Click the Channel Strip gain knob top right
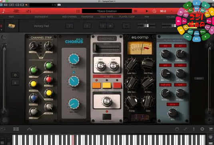Image resolution: width=214 pixels, height=145 pixels. [x=48, y=46]
